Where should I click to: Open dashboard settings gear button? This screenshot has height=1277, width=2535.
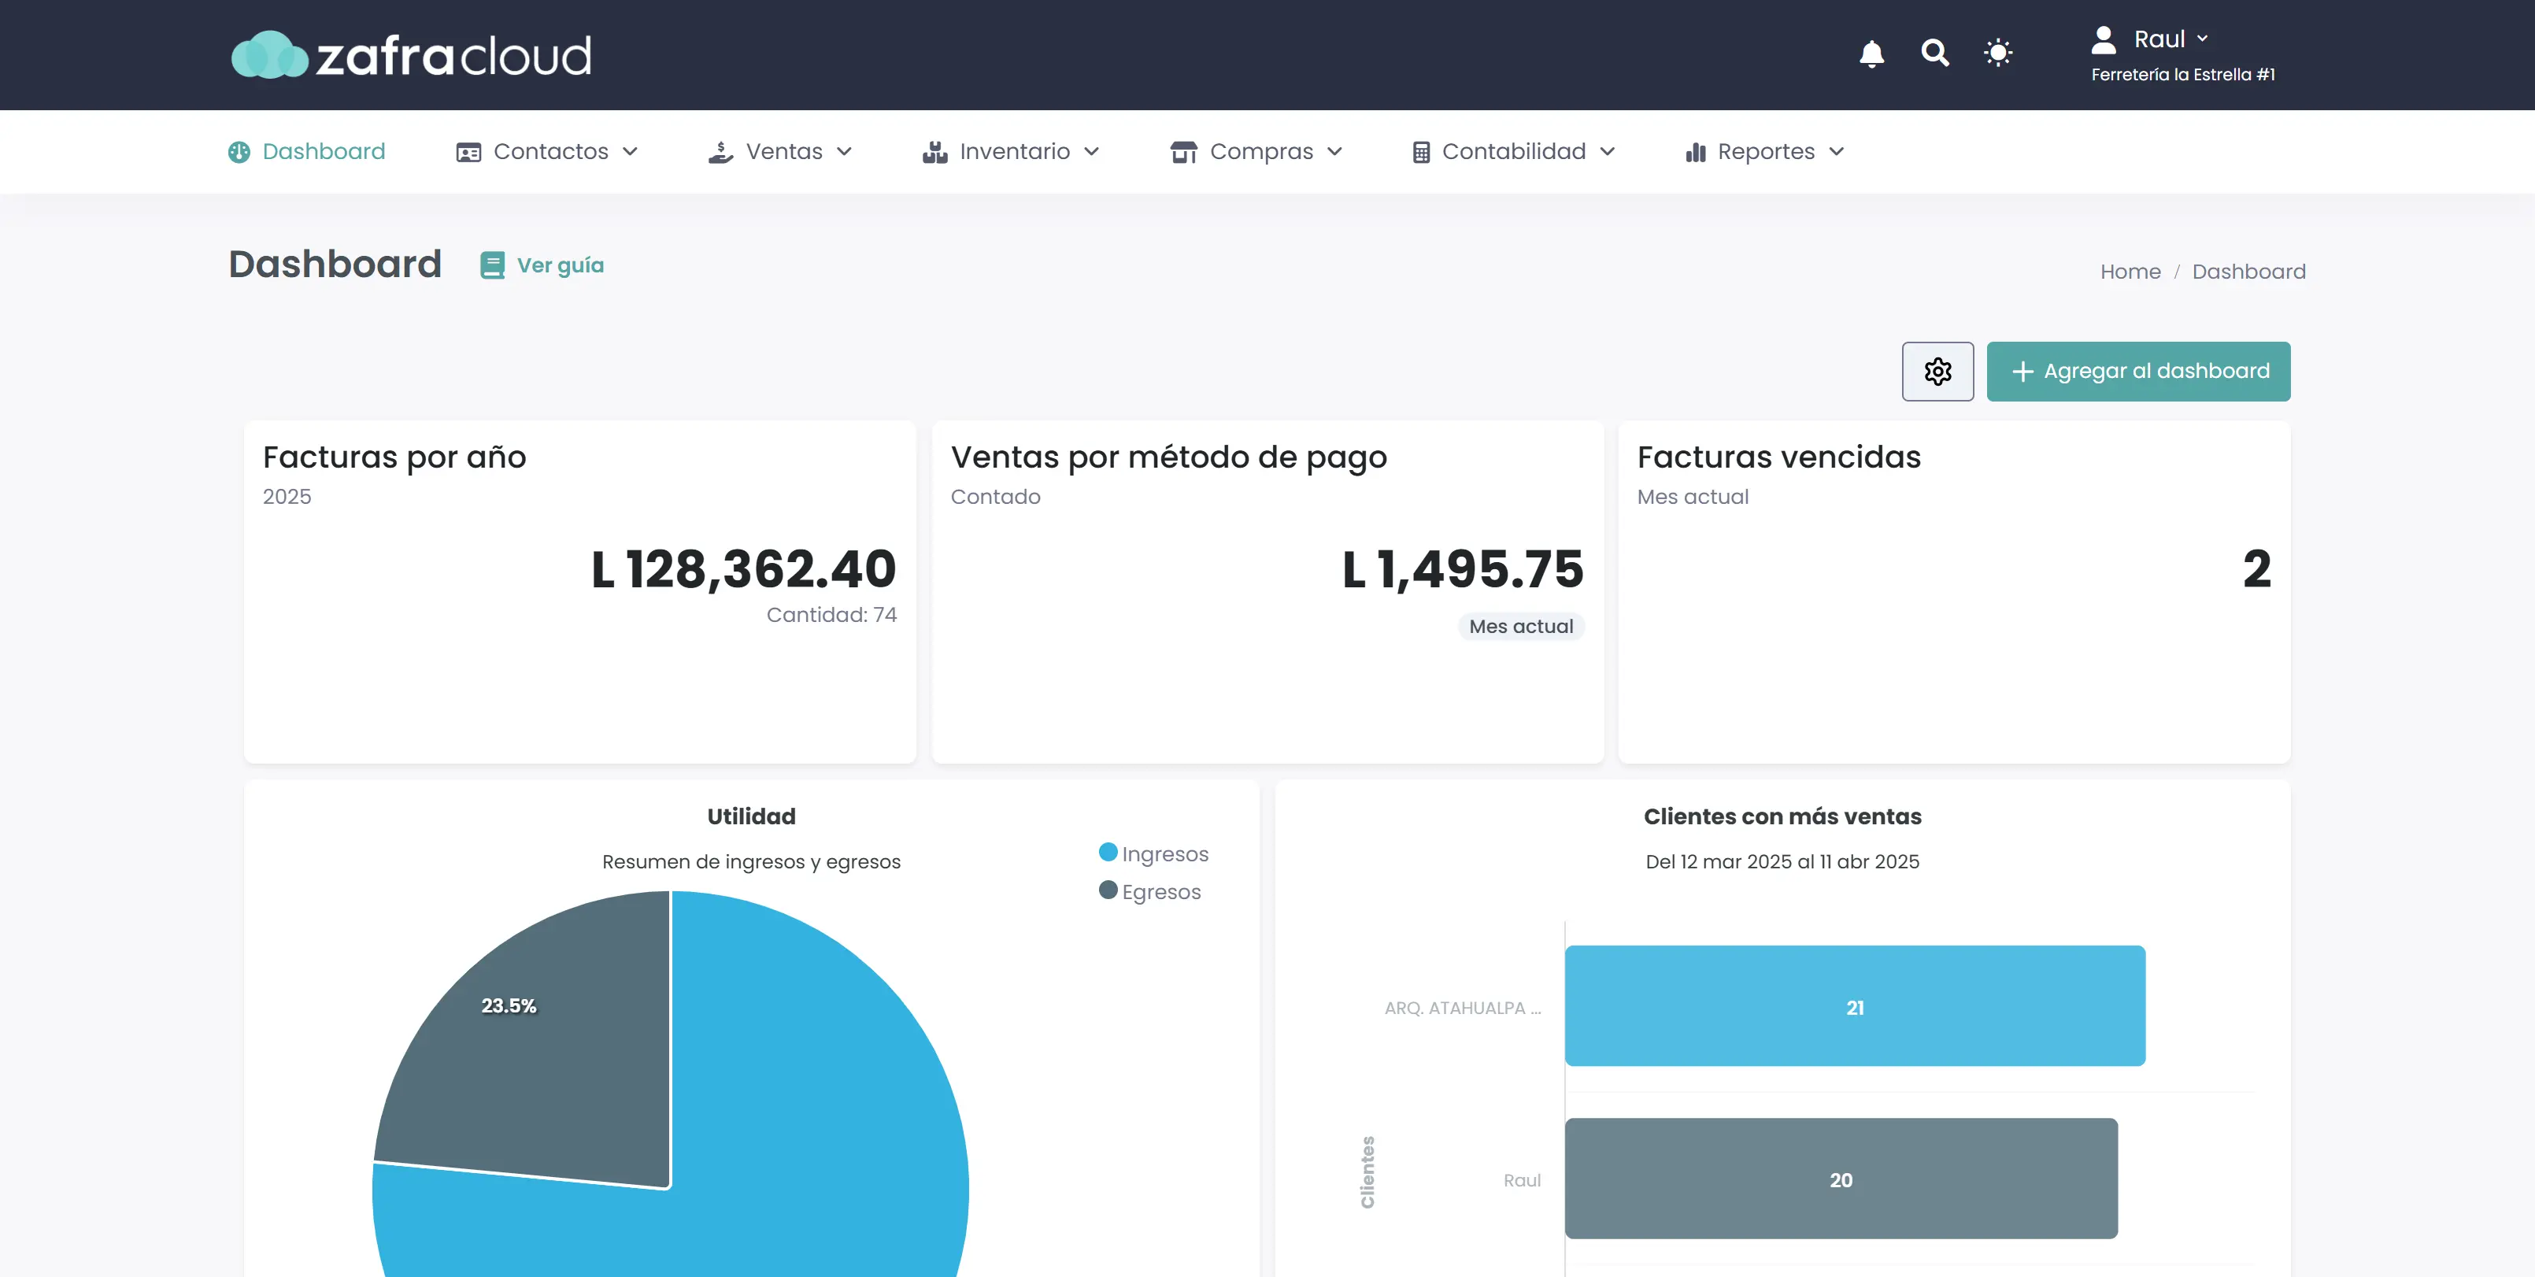tap(1937, 371)
